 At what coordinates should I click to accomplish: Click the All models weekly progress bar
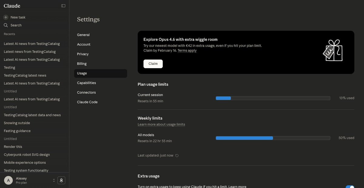coord(273,138)
